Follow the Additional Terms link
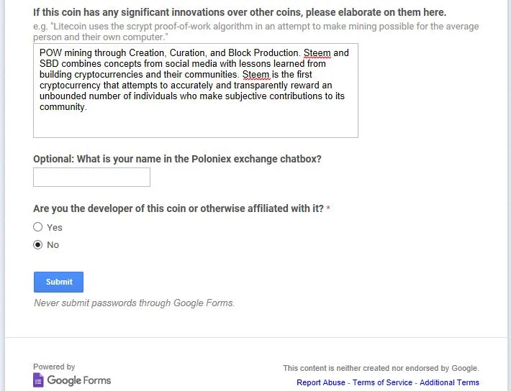The image size is (511, 391). coord(449,382)
